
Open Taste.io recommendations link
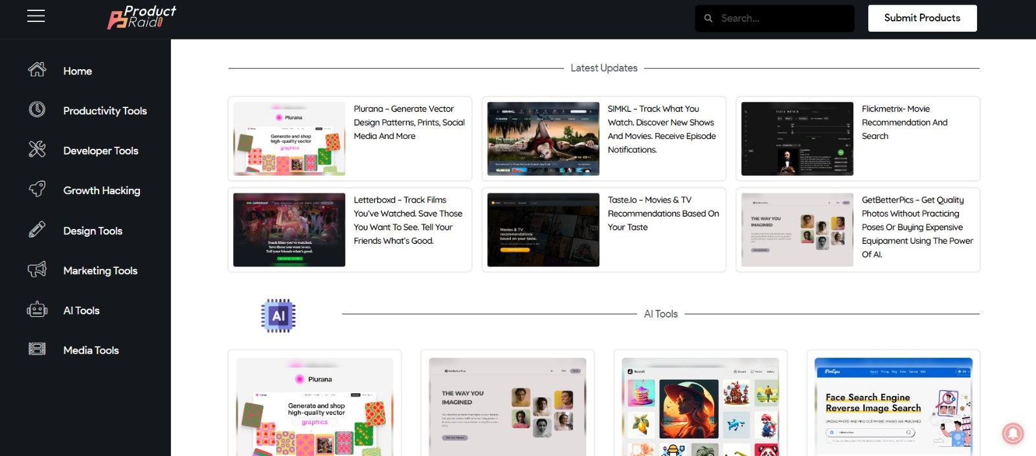coord(663,213)
